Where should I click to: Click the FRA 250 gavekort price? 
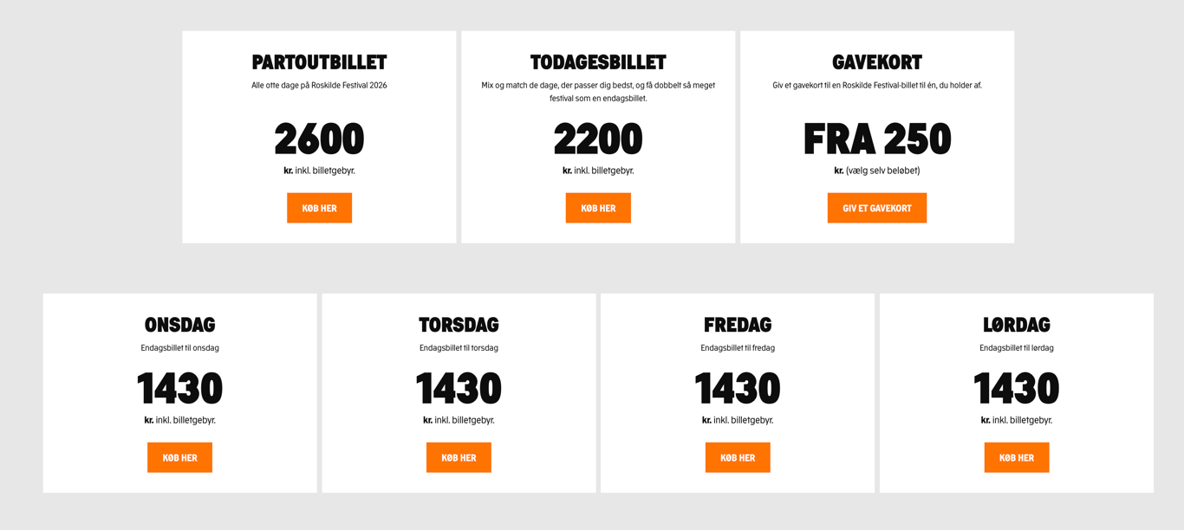[x=876, y=139]
